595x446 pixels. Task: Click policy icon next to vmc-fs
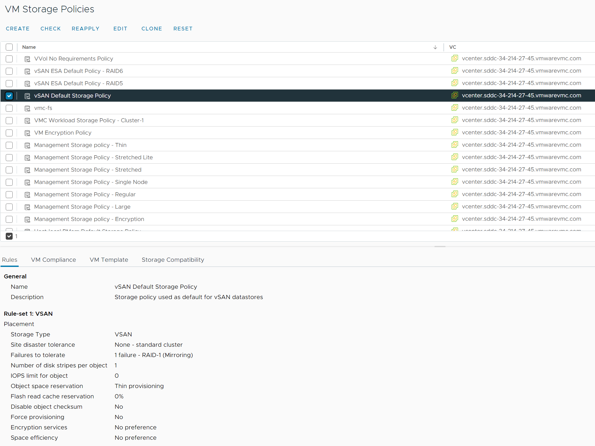[x=27, y=108]
